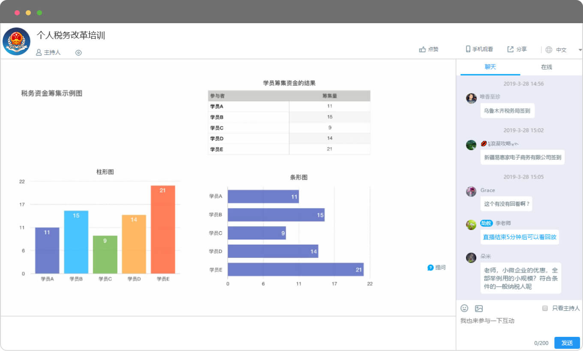The width and height of the screenshot is (583, 351).
Task: Open the emoji picker in chat
Action: [x=464, y=308]
